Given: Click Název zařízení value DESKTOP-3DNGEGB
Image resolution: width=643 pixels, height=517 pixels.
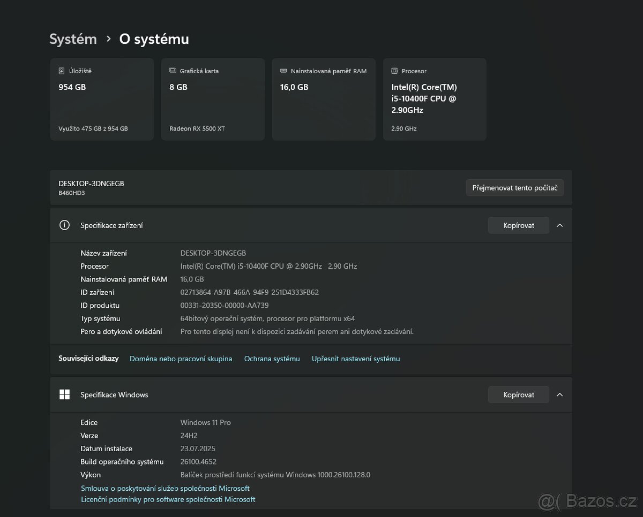Looking at the screenshot, I should [x=213, y=253].
